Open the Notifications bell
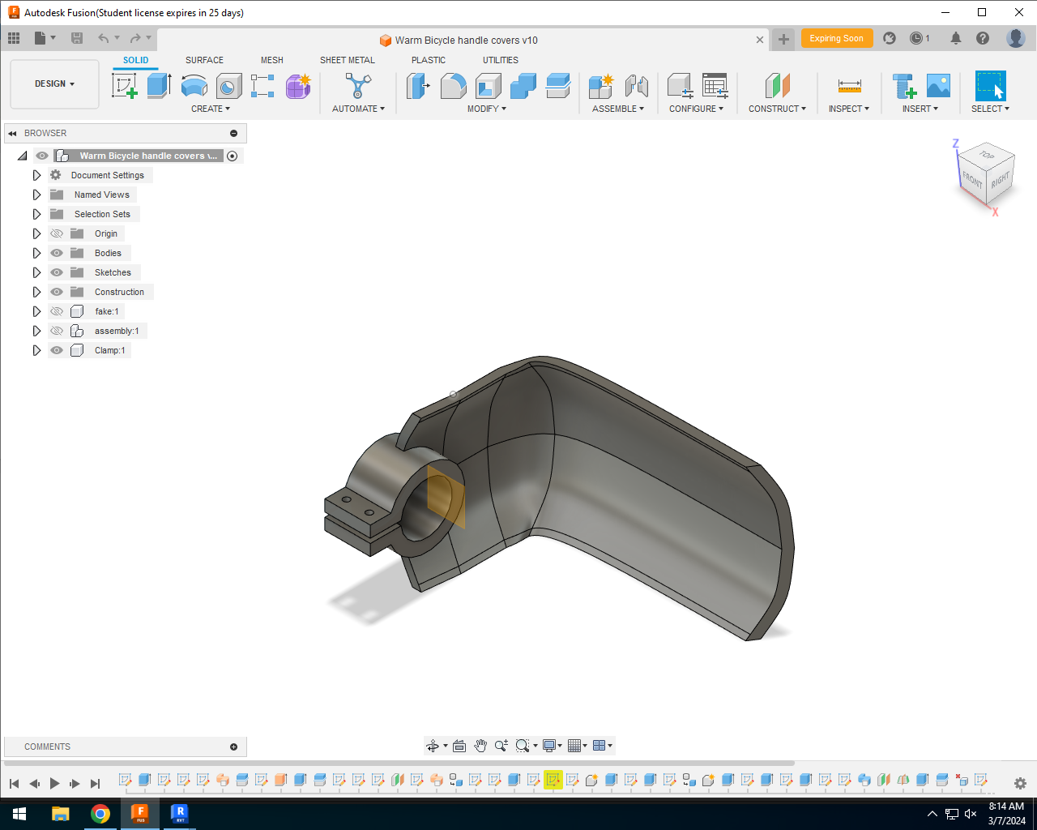 (956, 38)
